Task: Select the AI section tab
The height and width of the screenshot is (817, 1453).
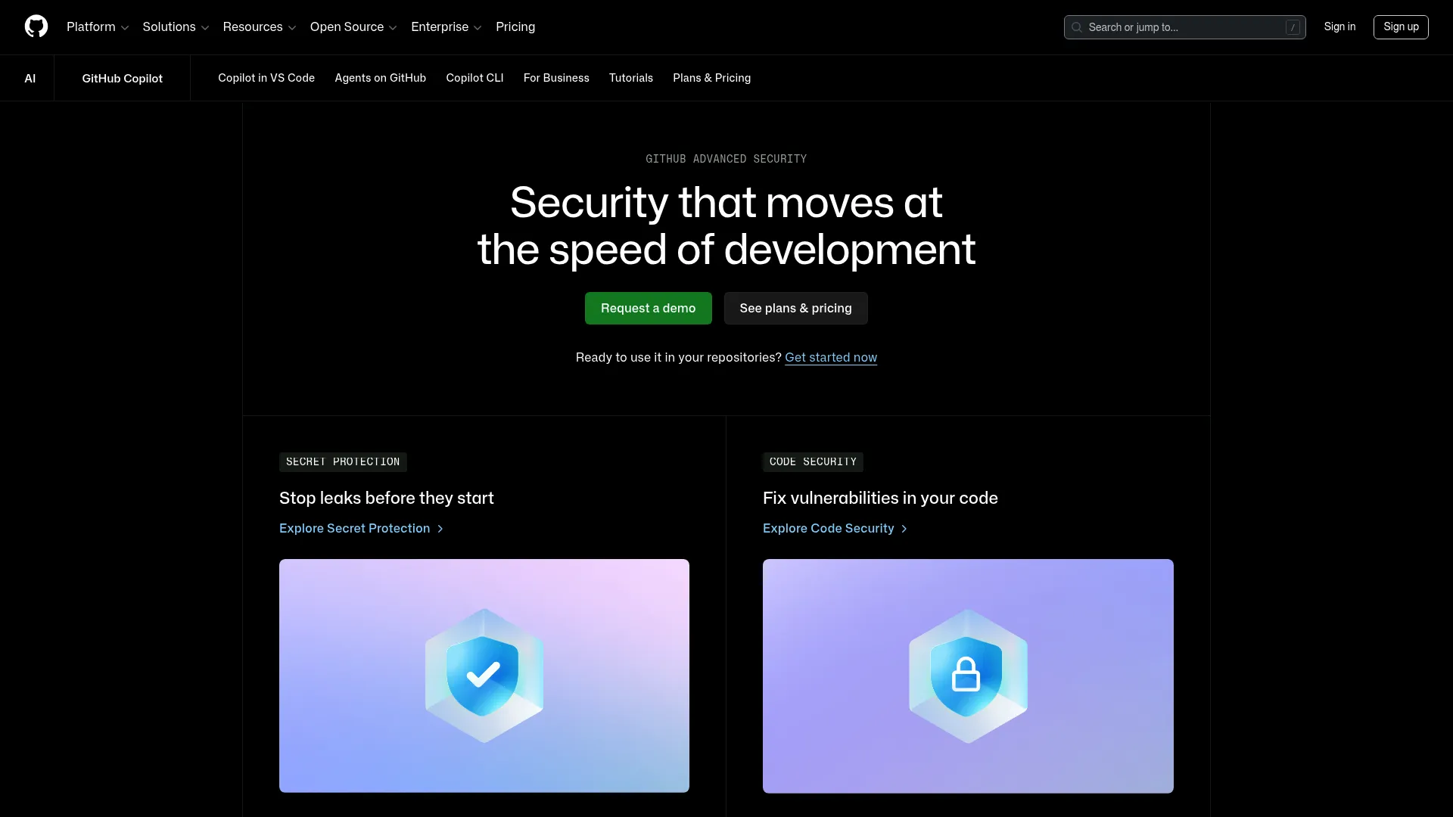Action: coord(30,78)
